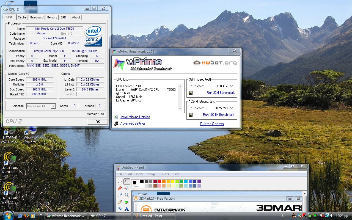Viewport: 352px width, 220px height.
Task: Open the About tab in CPU-Z
Action: pyautogui.click(x=76, y=17)
